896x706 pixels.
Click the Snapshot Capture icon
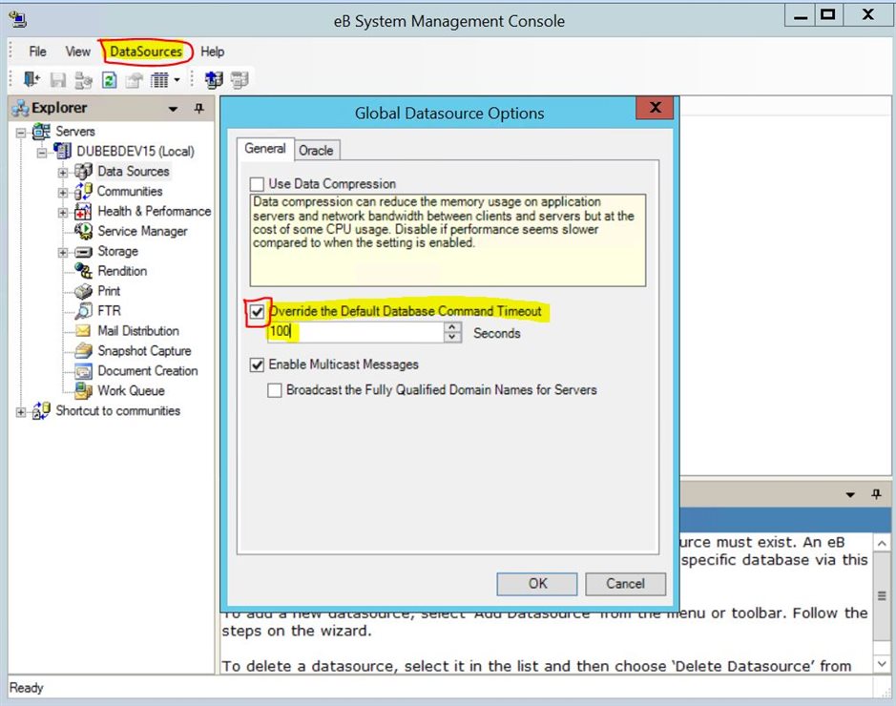(x=83, y=351)
